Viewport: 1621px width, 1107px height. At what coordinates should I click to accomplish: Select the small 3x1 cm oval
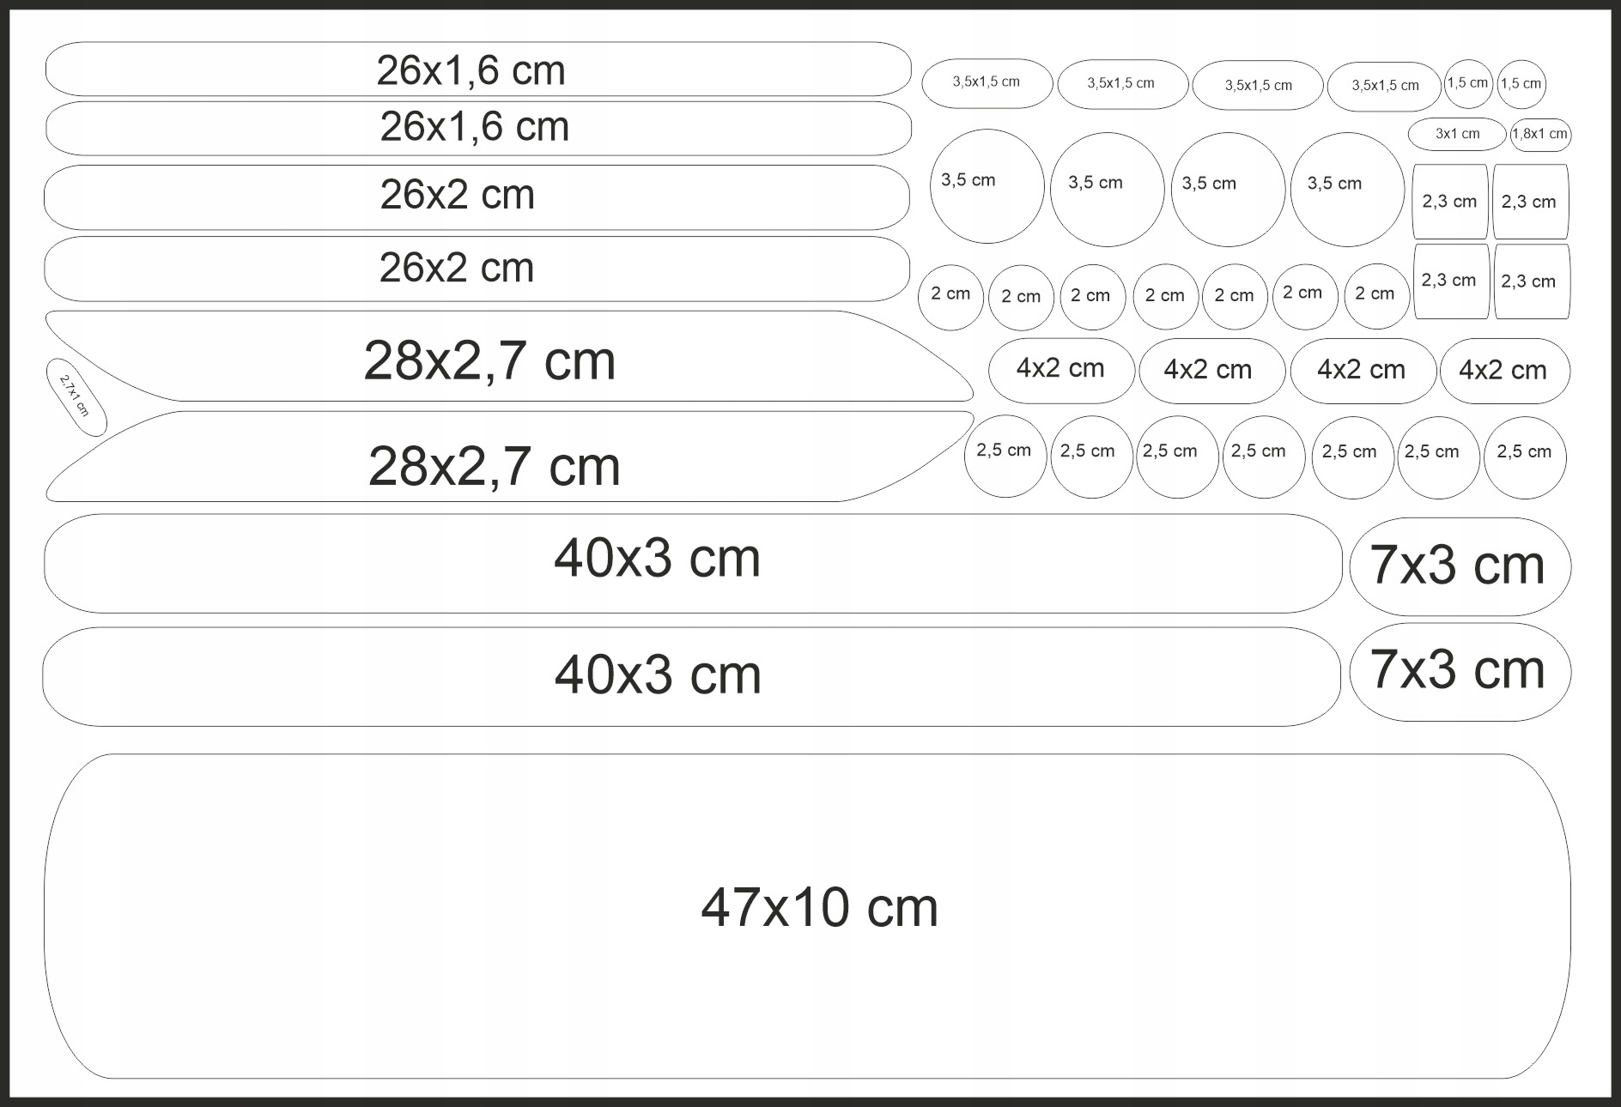[x=1457, y=134]
